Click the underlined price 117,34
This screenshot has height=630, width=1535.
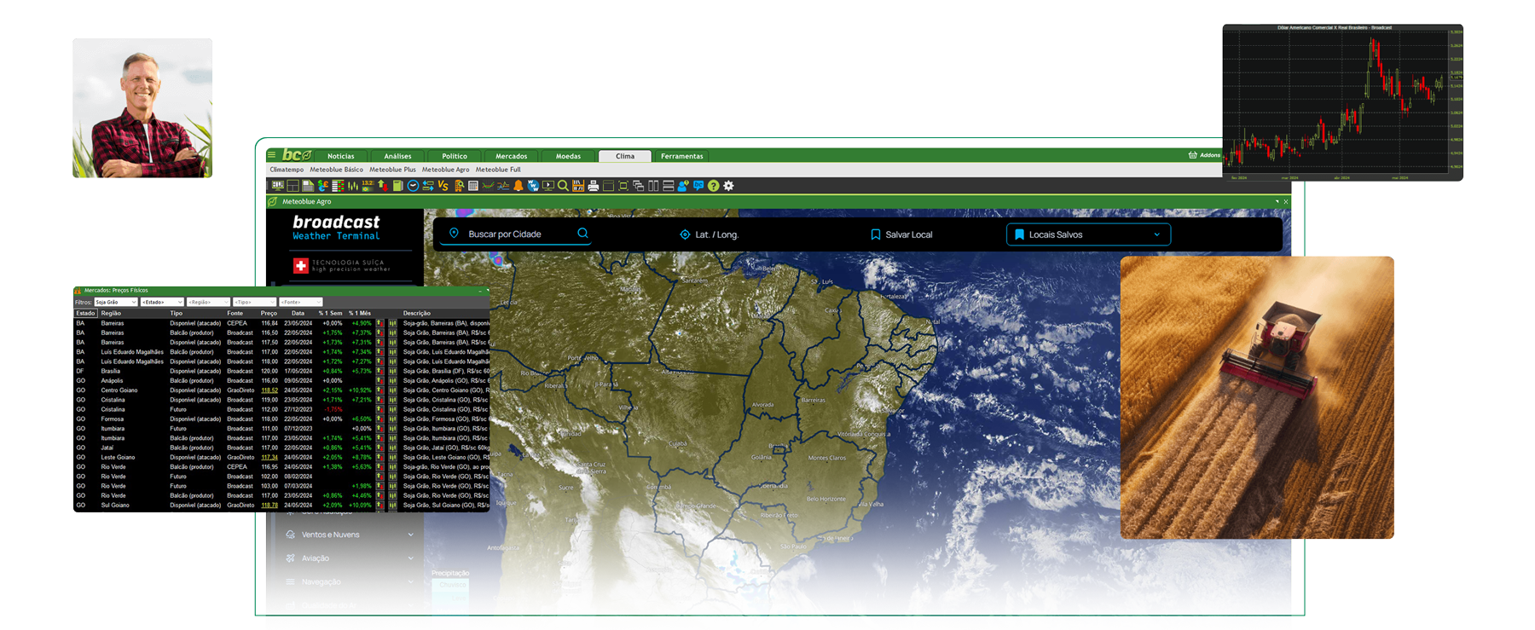point(269,457)
